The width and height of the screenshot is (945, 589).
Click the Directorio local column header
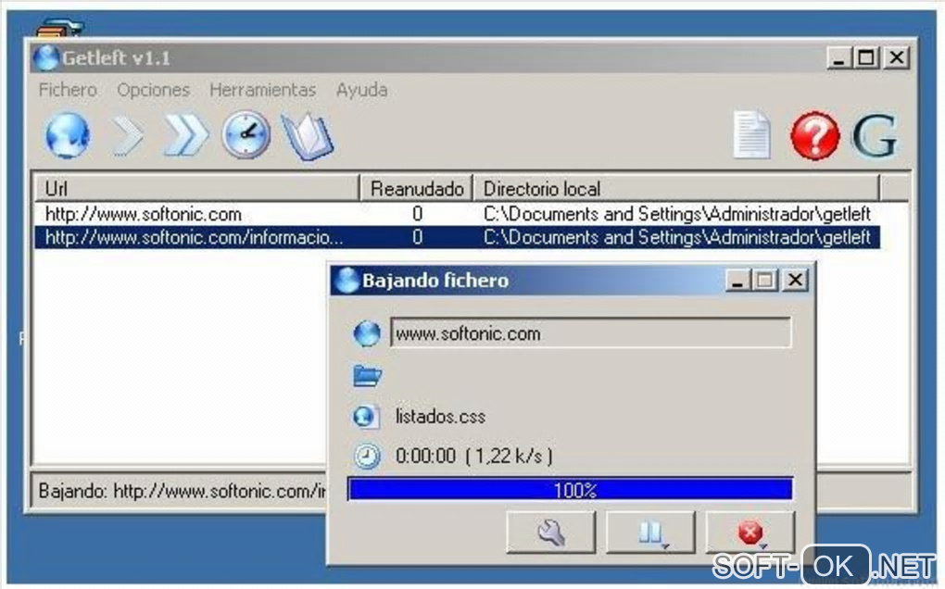pos(676,189)
